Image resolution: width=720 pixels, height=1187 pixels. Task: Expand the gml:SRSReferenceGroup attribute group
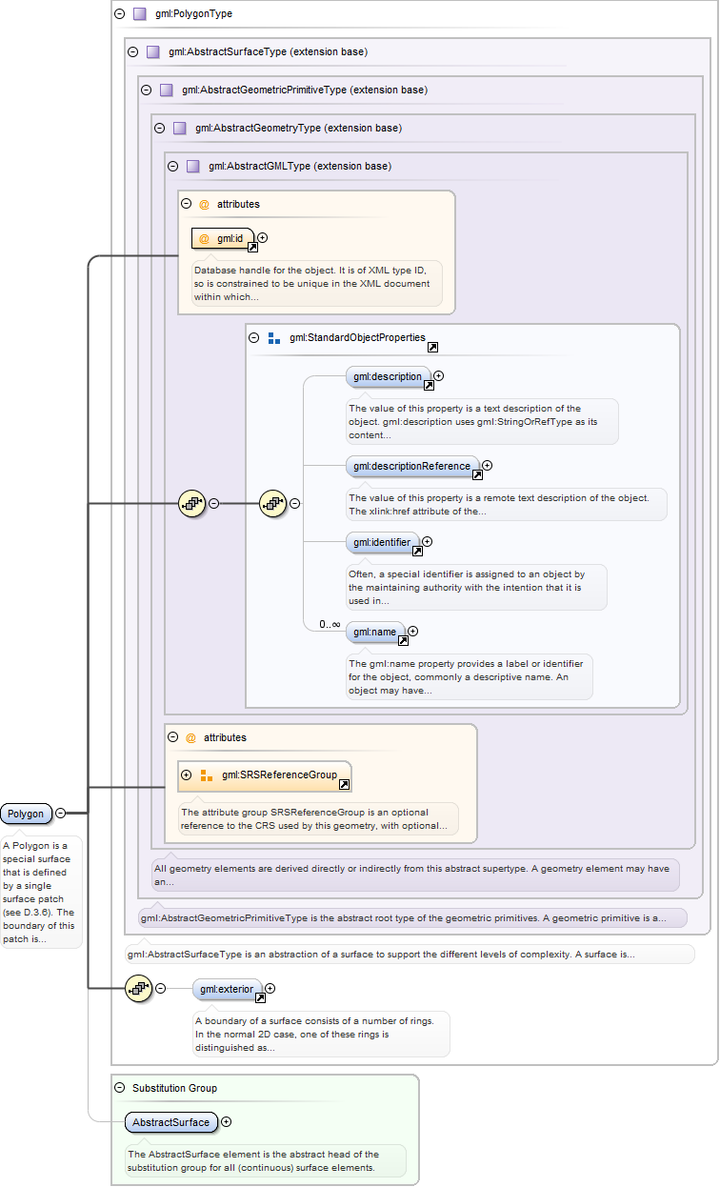coord(186,775)
